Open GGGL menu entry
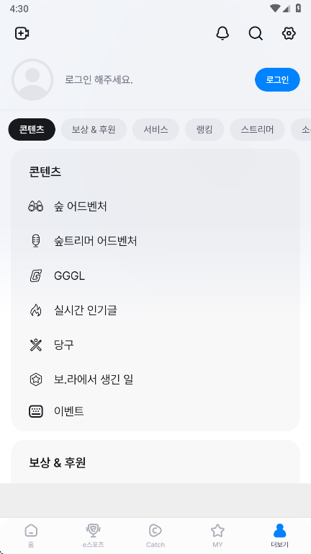Image resolution: width=311 pixels, height=554 pixels. click(x=155, y=276)
